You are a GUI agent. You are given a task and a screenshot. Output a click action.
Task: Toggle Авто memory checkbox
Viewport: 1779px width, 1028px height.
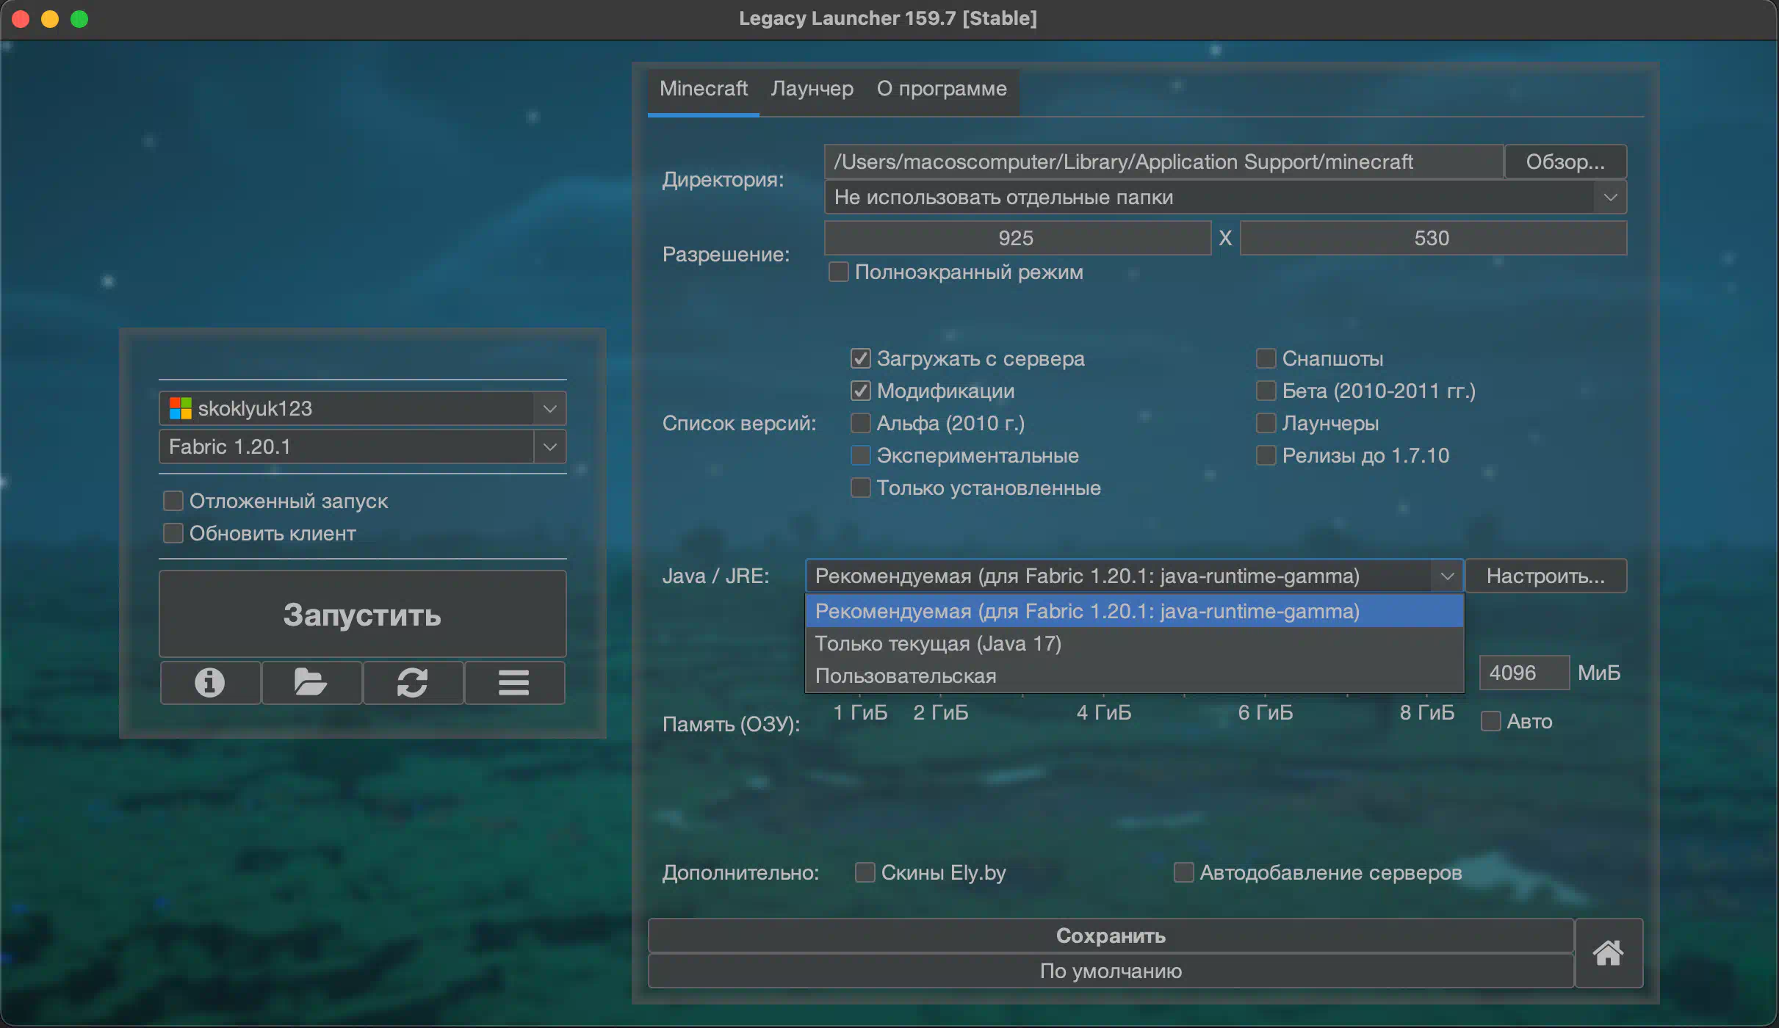pyautogui.click(x=1490, y=721)
